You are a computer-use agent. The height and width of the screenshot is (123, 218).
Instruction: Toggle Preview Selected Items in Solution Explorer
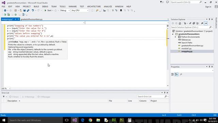(x=206, y=23)
